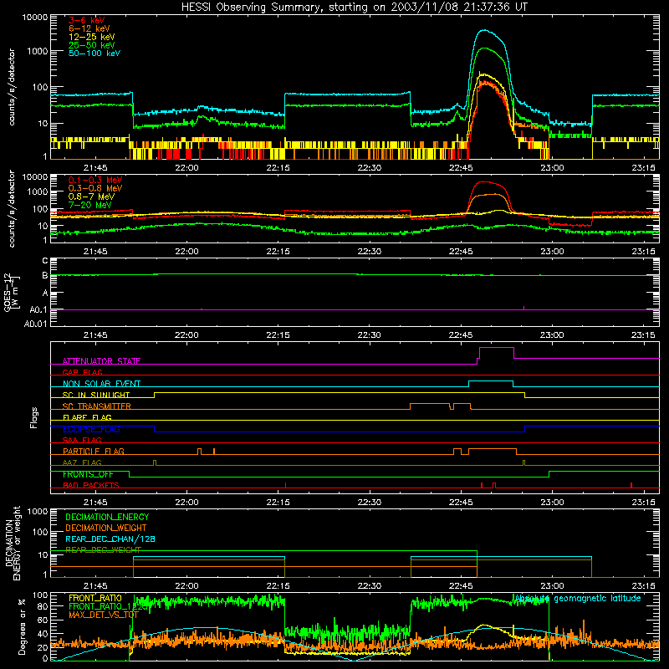This screenshot has height=669, width=669.
Task: Click the raised NON_SOLAR_EVENT step segment
Action: pyautogui.click(x=491, y=381)
